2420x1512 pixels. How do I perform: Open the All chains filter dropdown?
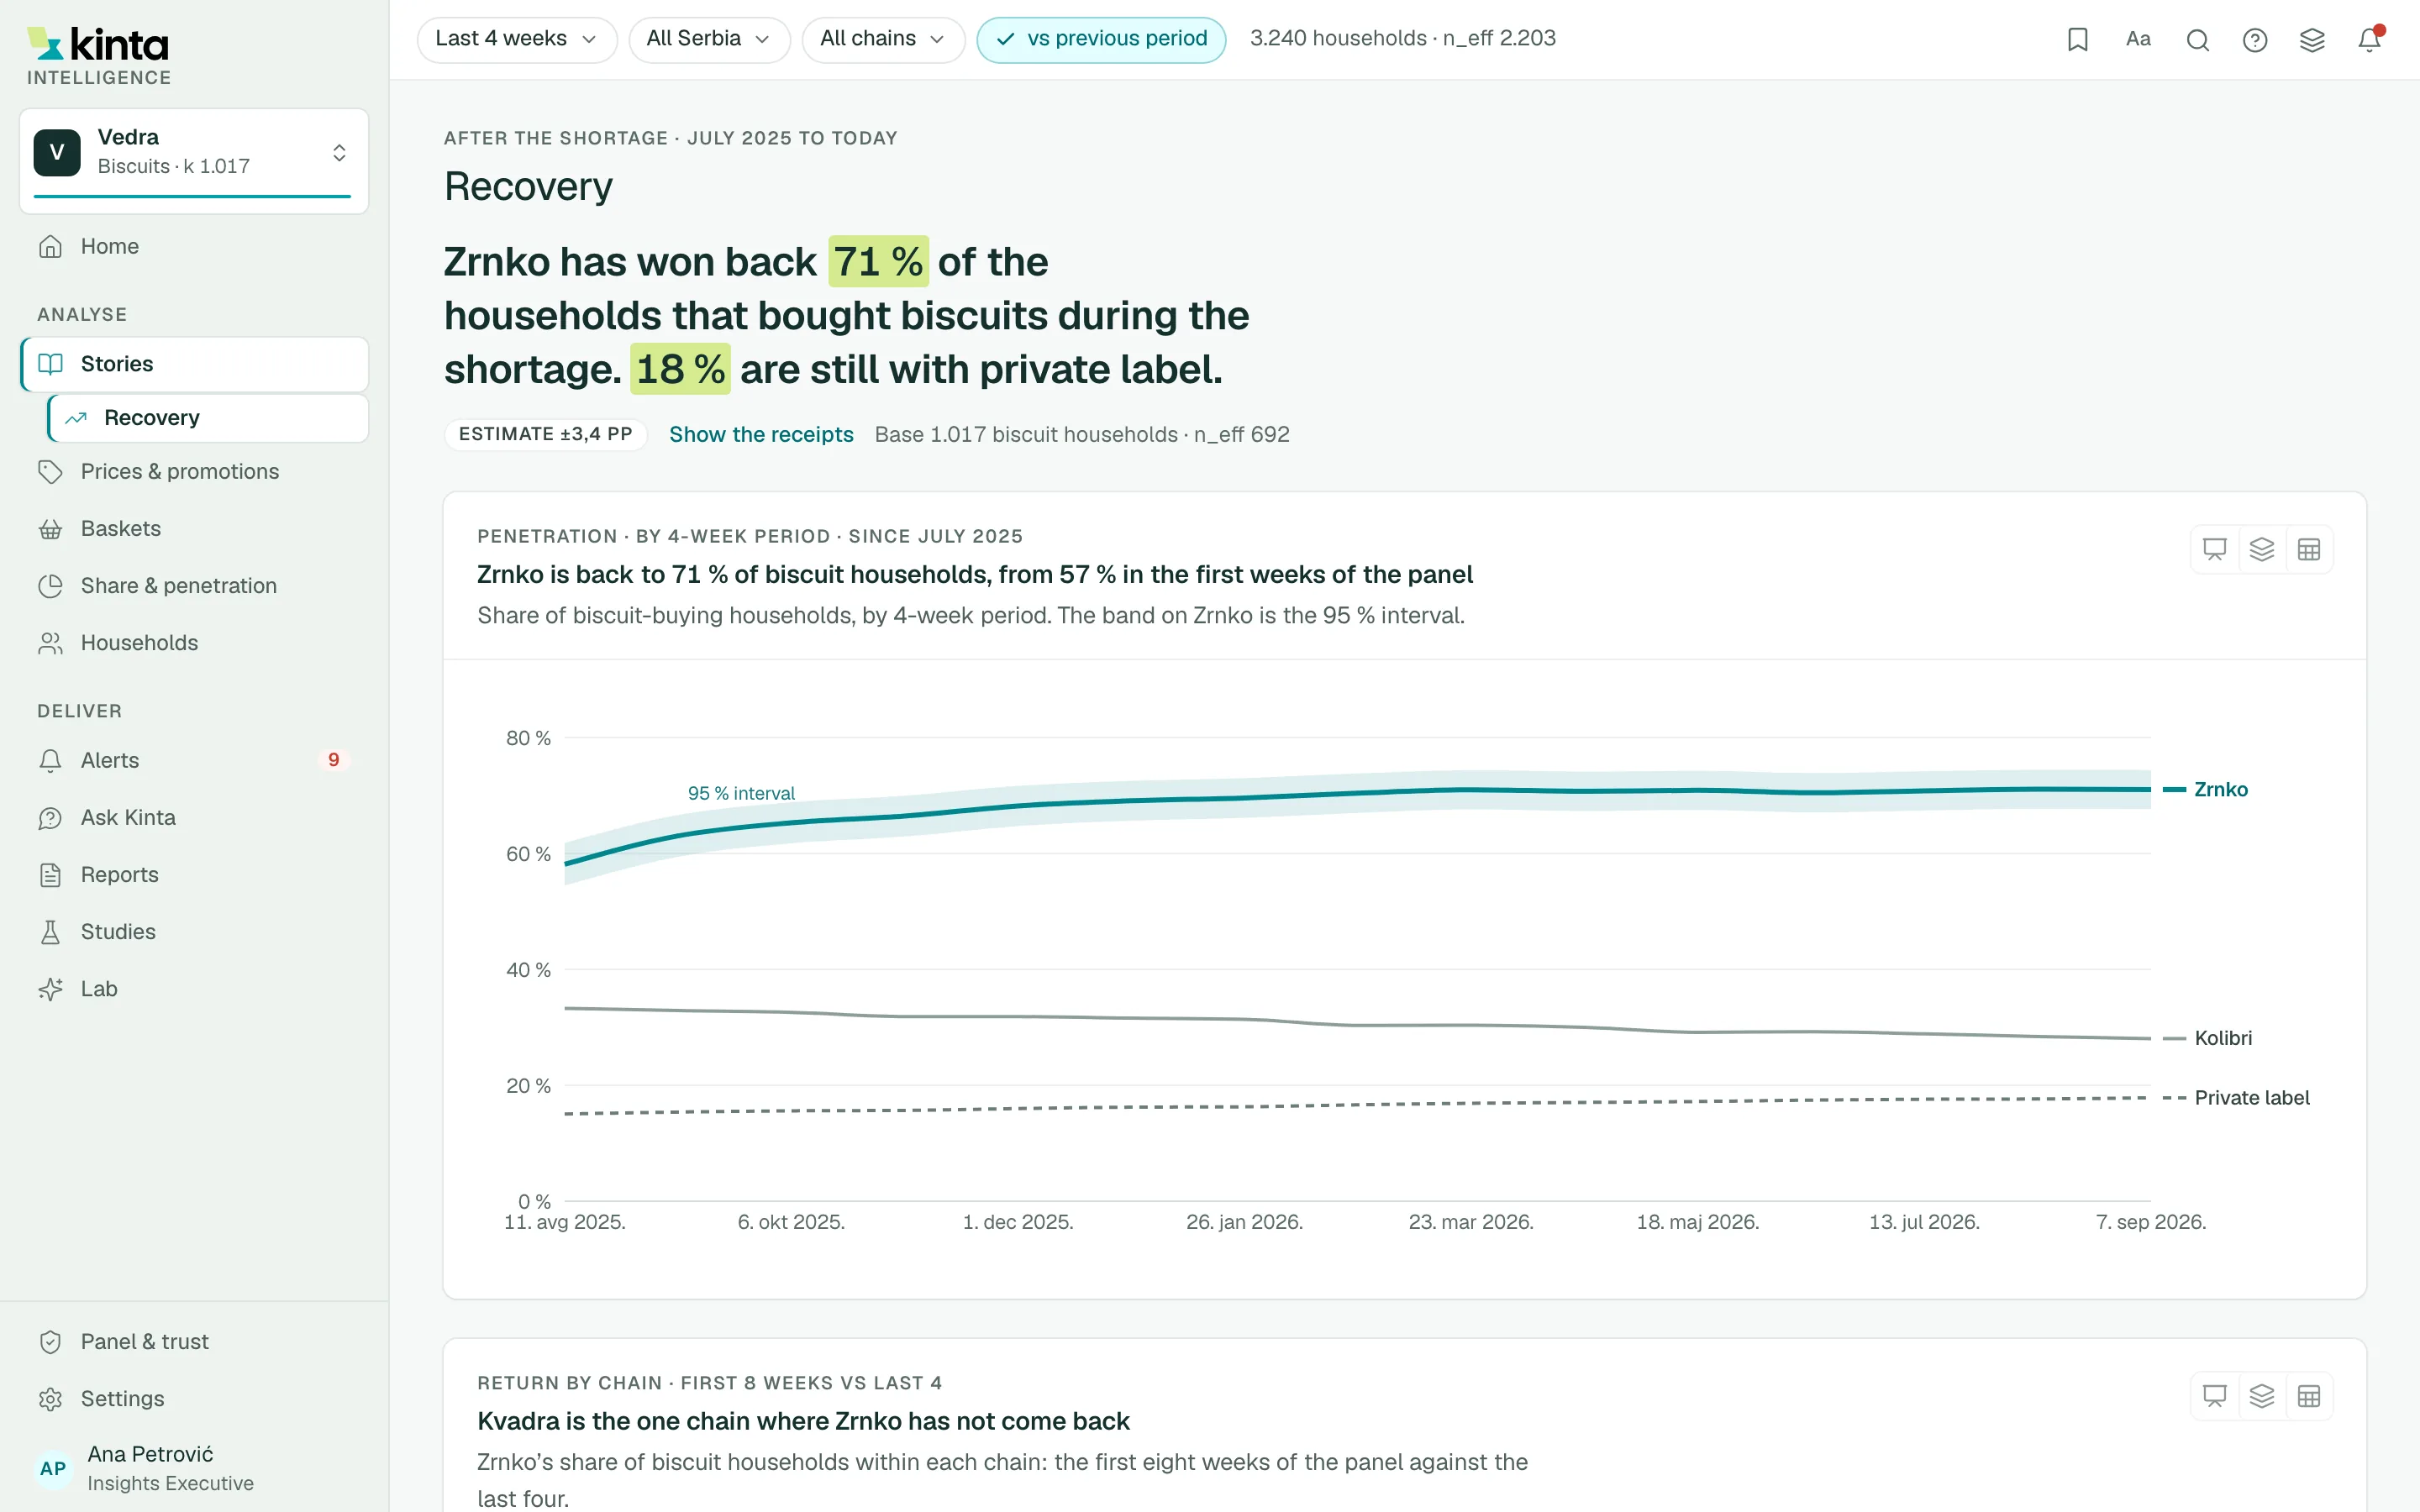(x=883, y=39)
